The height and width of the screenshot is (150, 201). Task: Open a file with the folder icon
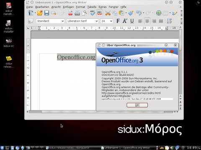[x=40, y=13]
